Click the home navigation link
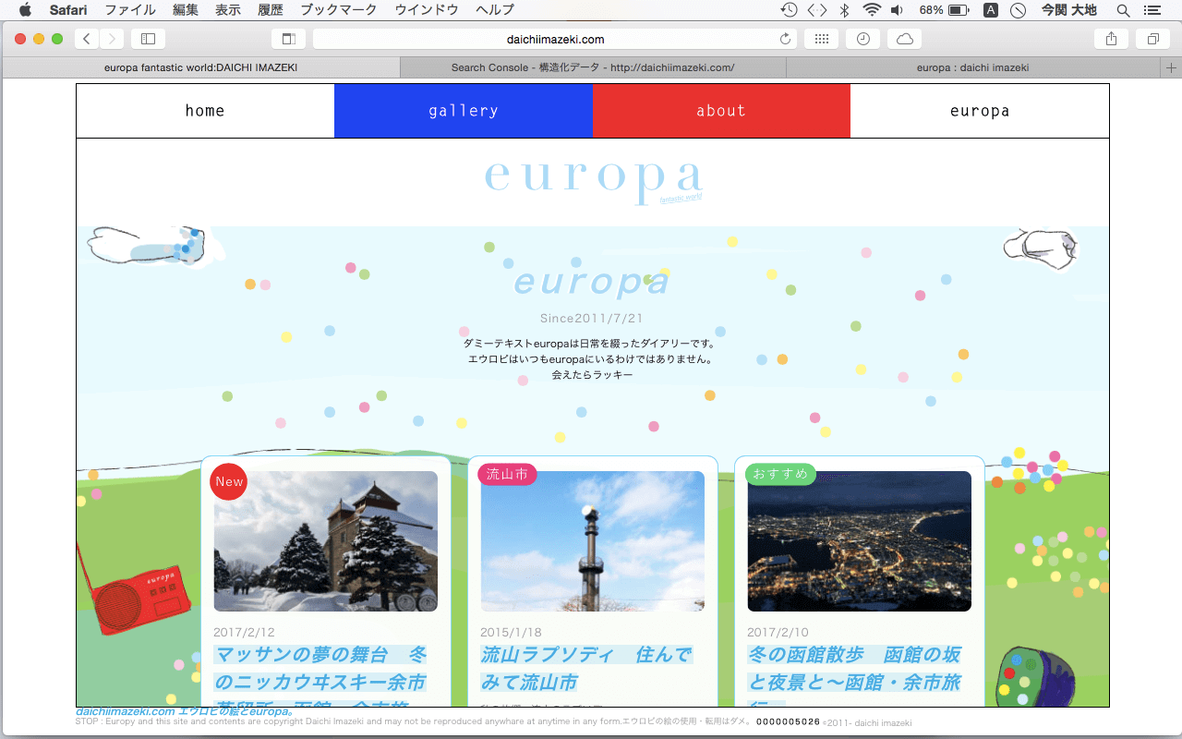This screenshot has height=739, width=1182. pyautogui.click(x=205, y=111)
